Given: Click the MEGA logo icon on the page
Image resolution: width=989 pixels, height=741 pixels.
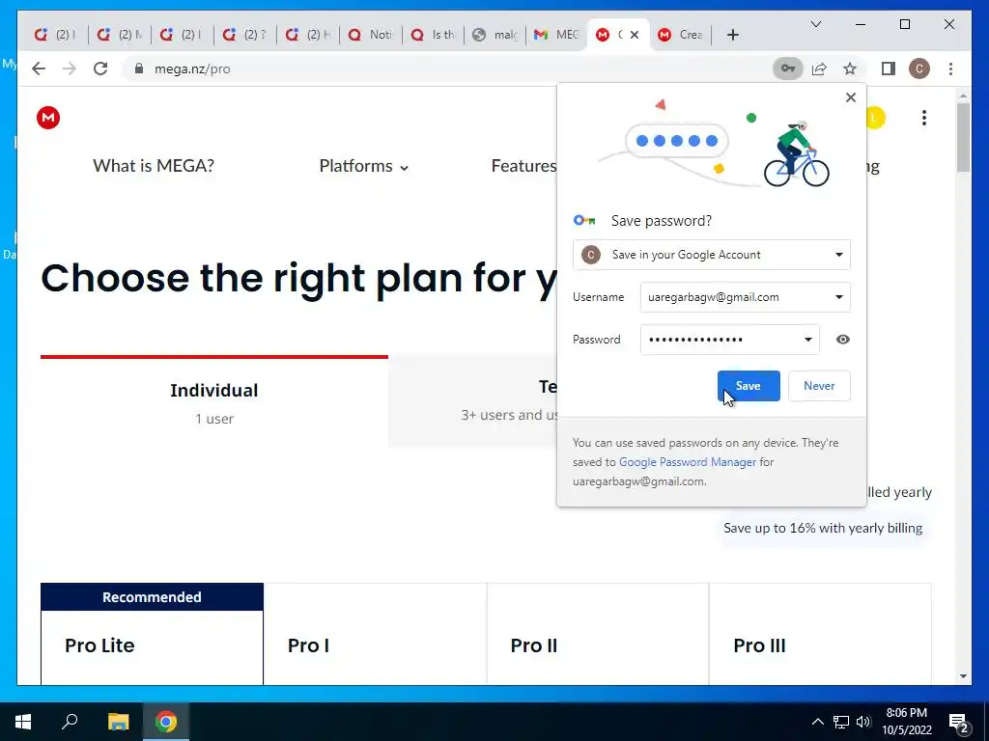Looking at the screenshot, I should 48,118.
